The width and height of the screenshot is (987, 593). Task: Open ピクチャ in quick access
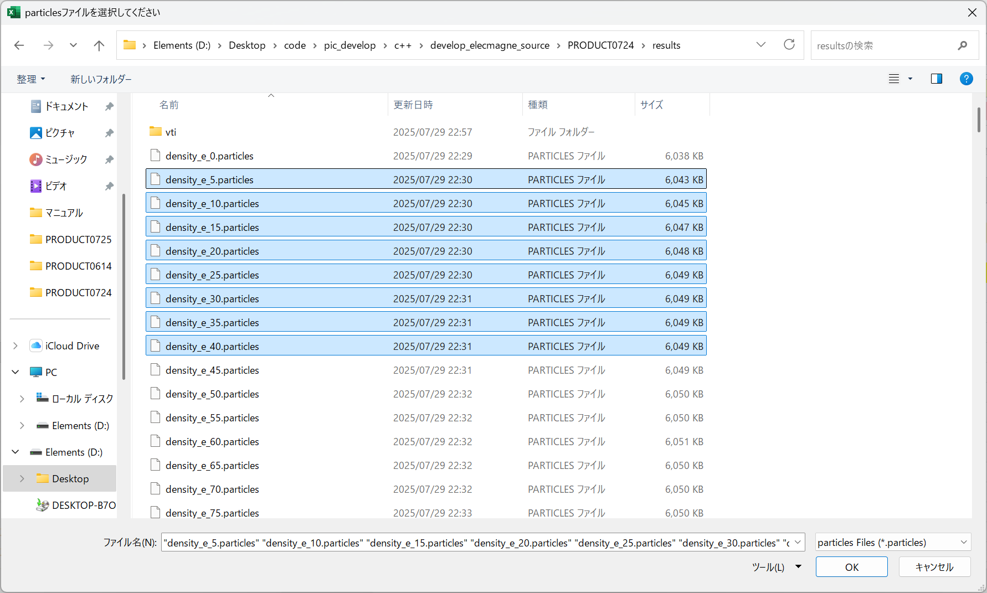coord(60,133)
